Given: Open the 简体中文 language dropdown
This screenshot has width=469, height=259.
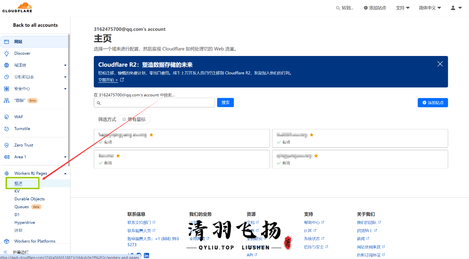Looking at the screenshot, I should pos(430,8).
